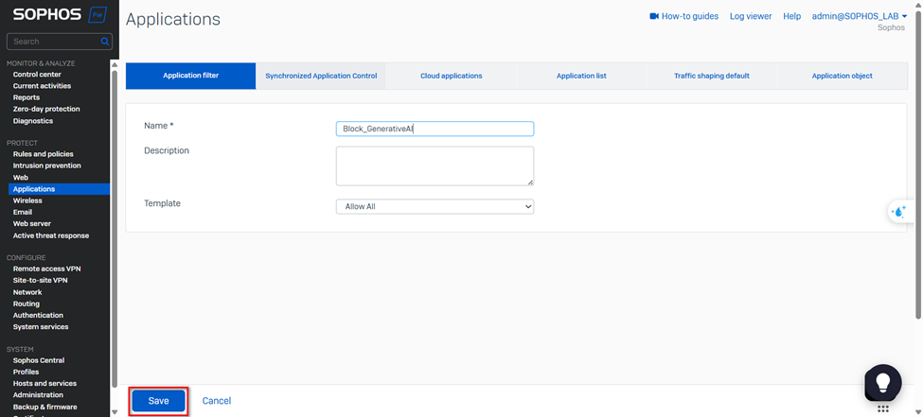Switch to Synchronized Application Control tab
Viewport: 923px width, 417px height.
(x=321, y=76)
